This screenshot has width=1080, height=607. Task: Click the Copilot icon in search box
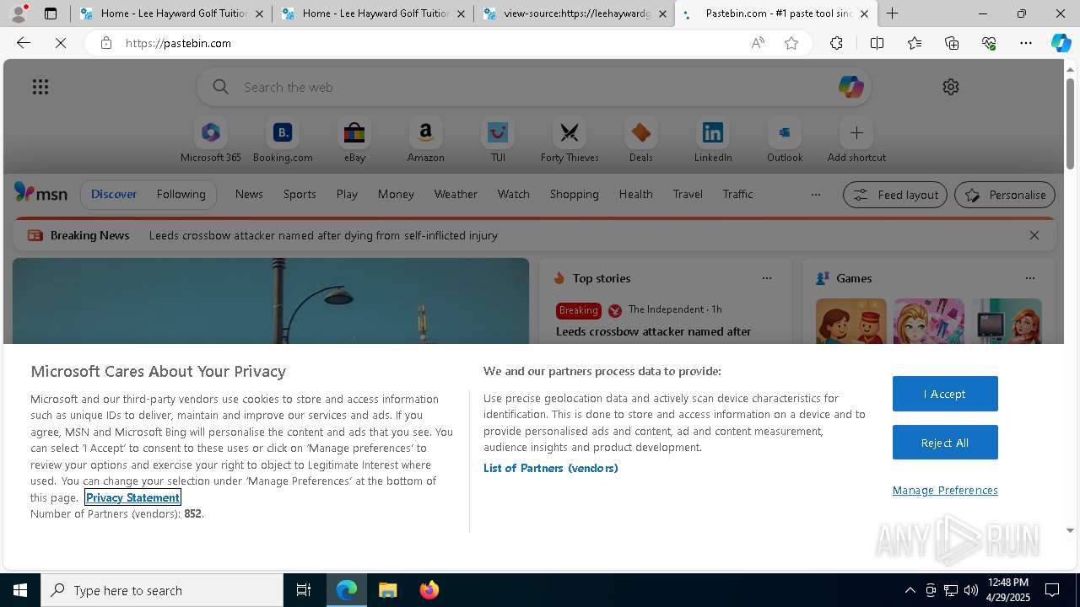pos(850,87)
